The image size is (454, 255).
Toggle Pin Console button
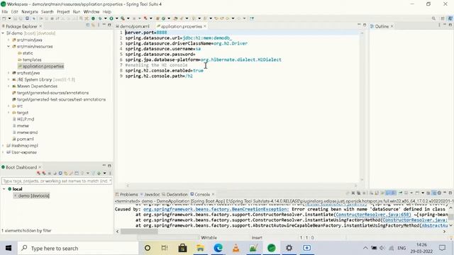(401, 193)
